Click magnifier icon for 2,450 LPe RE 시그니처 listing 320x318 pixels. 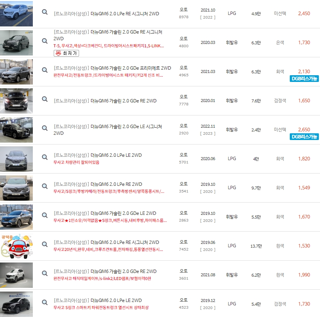45,12
